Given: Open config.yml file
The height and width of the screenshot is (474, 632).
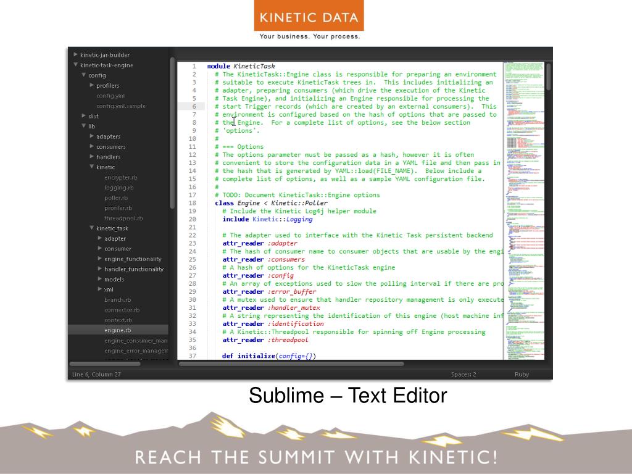Looking at the screenshot, I should 110,96.
